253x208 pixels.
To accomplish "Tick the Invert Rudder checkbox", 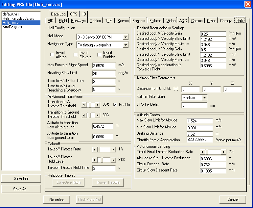I will (99, 55).
